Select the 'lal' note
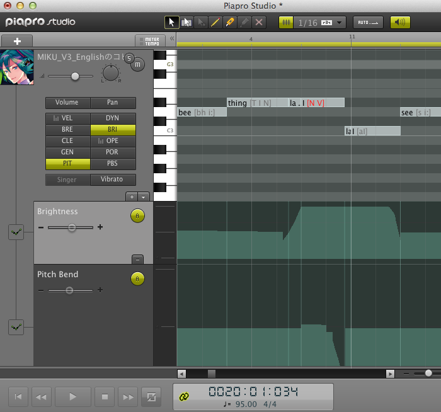This screenshot has width=441, height=412. click(x=373, y=131)
